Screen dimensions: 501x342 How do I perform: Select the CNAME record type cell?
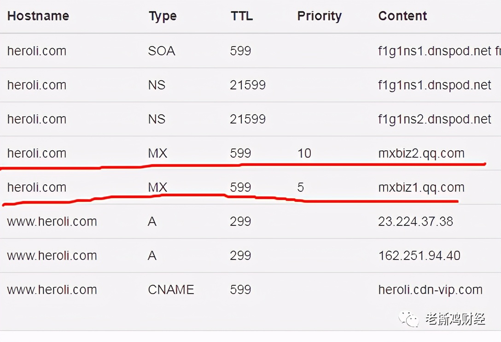tap(171, 290)
